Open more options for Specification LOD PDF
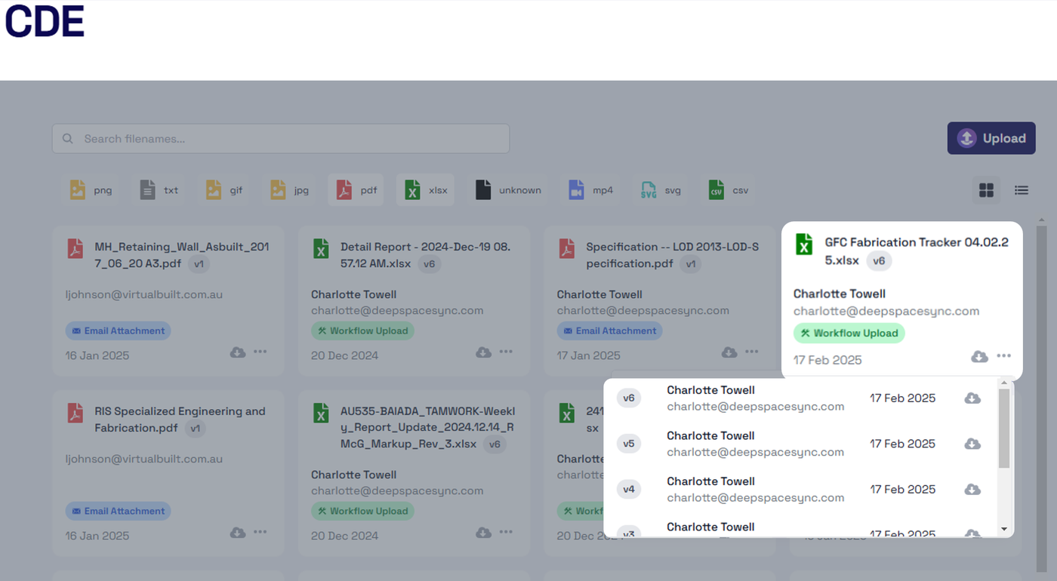 click(752, 352)
